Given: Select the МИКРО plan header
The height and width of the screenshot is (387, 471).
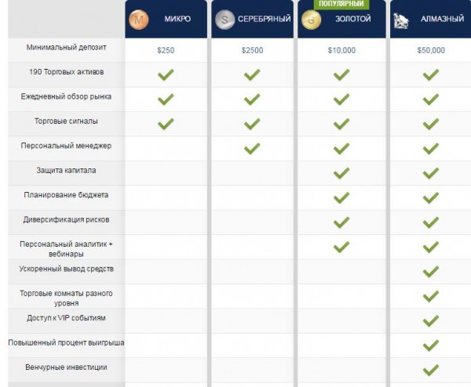Looking at the screenshot, I should point(166,19).
